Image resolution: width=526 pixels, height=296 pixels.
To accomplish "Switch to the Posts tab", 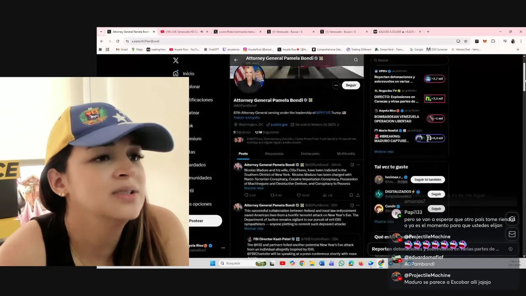I will [x=243, y=154].
